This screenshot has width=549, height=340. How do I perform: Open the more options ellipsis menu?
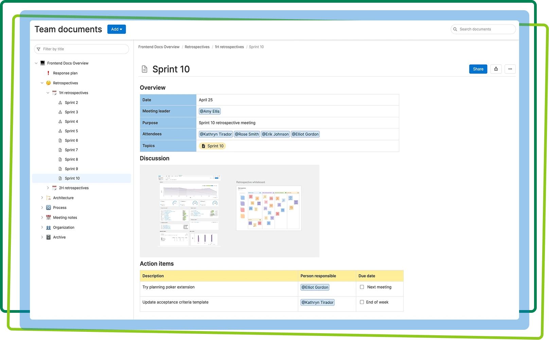click(x=510, y=69)
